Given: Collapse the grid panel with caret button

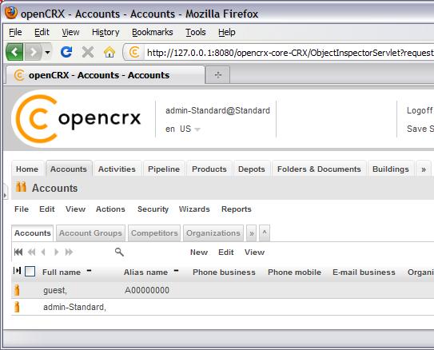Looking at the screenshot, I should tap(265, 233).
